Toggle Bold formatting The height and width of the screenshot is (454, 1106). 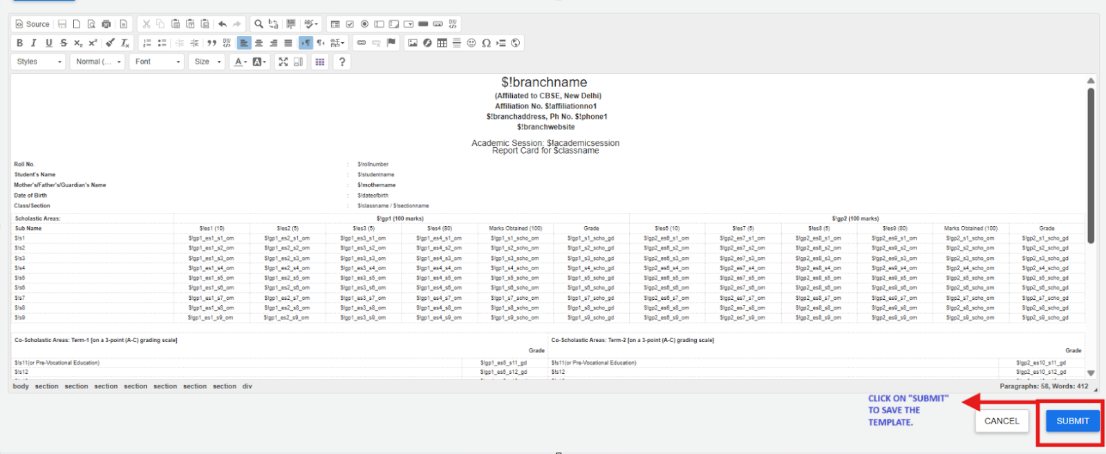(x=19, y=43)
